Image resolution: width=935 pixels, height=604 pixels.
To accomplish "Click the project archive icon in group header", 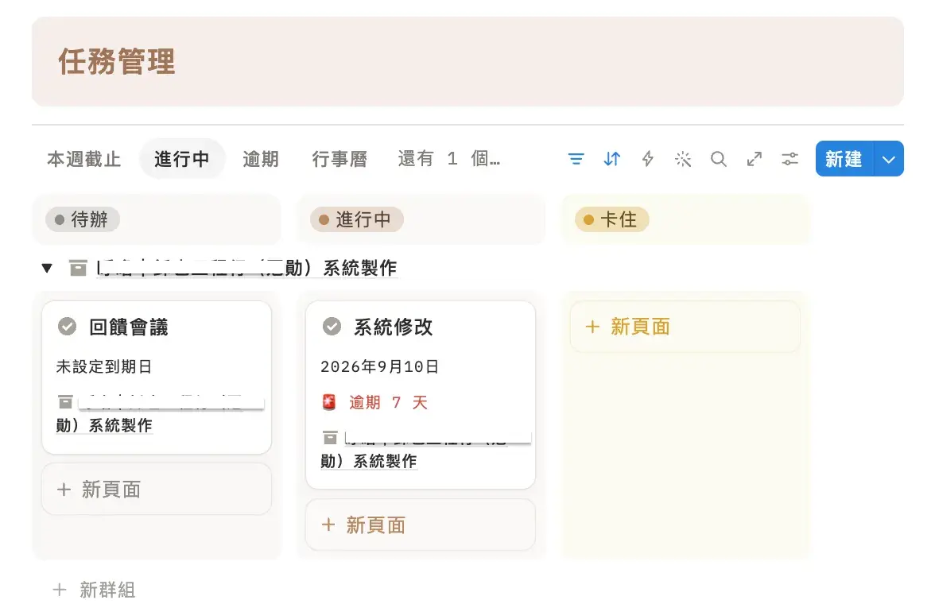I will click(x=78, y=269).
